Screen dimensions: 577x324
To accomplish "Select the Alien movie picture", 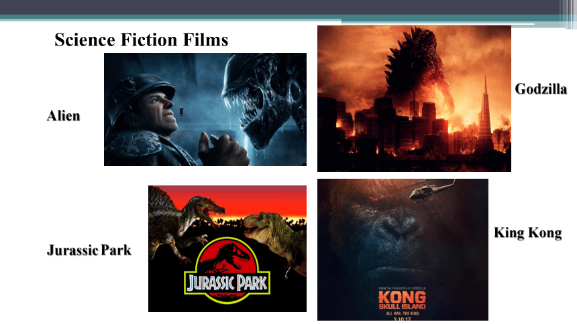I will pyautogui.click(x=205, y=110).
